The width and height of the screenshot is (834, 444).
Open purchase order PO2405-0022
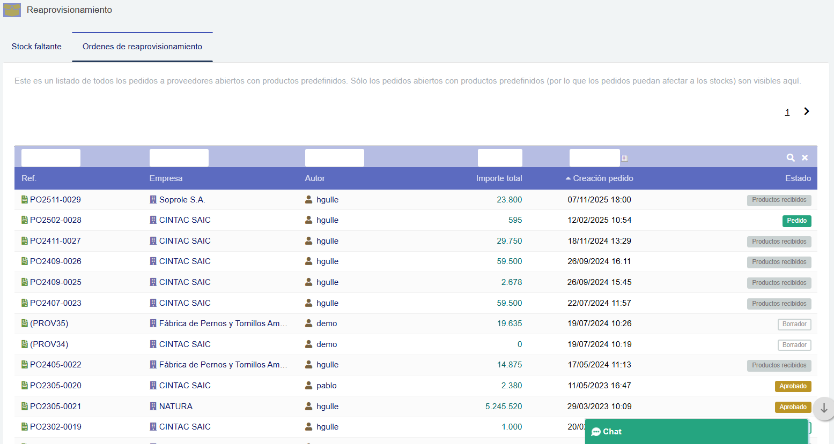click(x=57, y=364)
